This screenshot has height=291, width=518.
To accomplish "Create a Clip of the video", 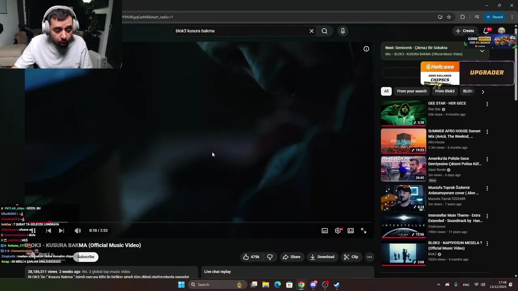I will pyautogui.click(x=351, y=257).
